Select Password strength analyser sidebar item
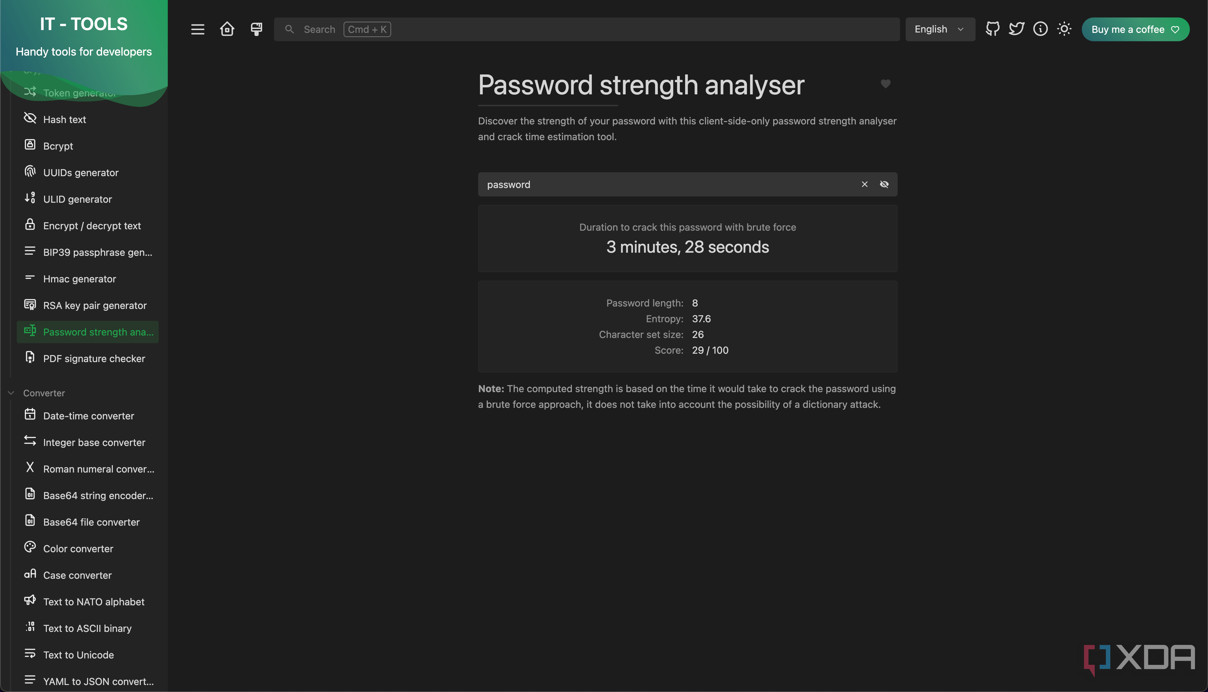Image resolution: width=1208 pixels, height=692 pixels. coord(87,332)
